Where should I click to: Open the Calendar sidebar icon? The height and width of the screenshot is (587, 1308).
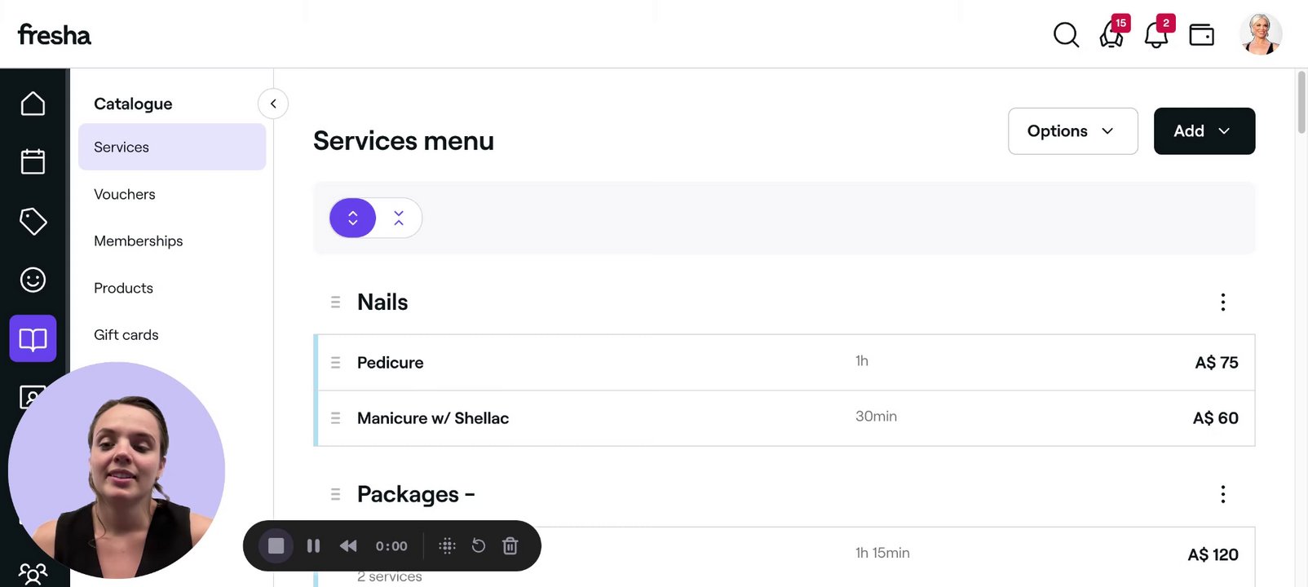33,161
